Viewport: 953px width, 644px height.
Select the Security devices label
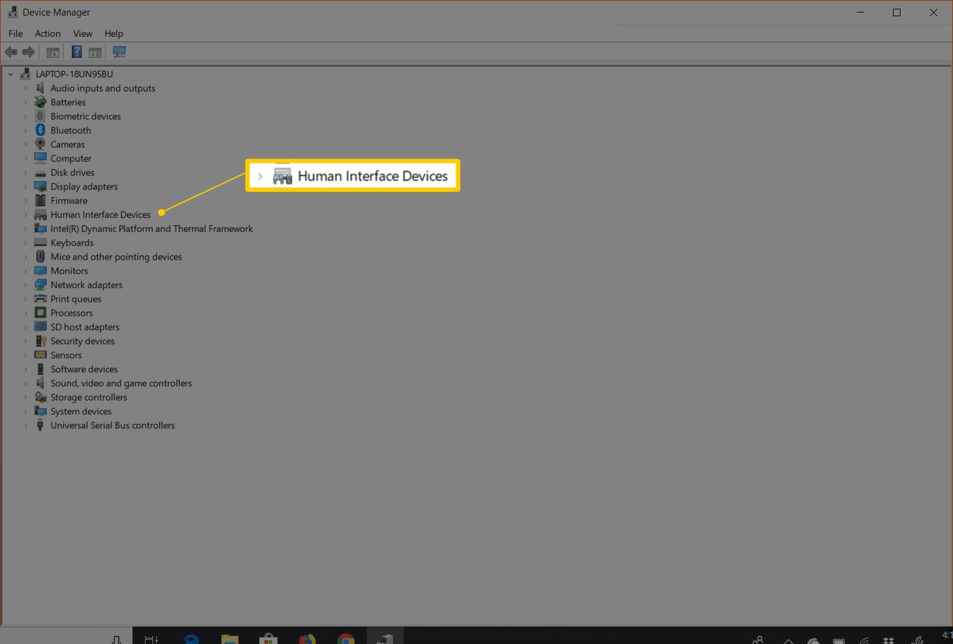coord(82,341)
